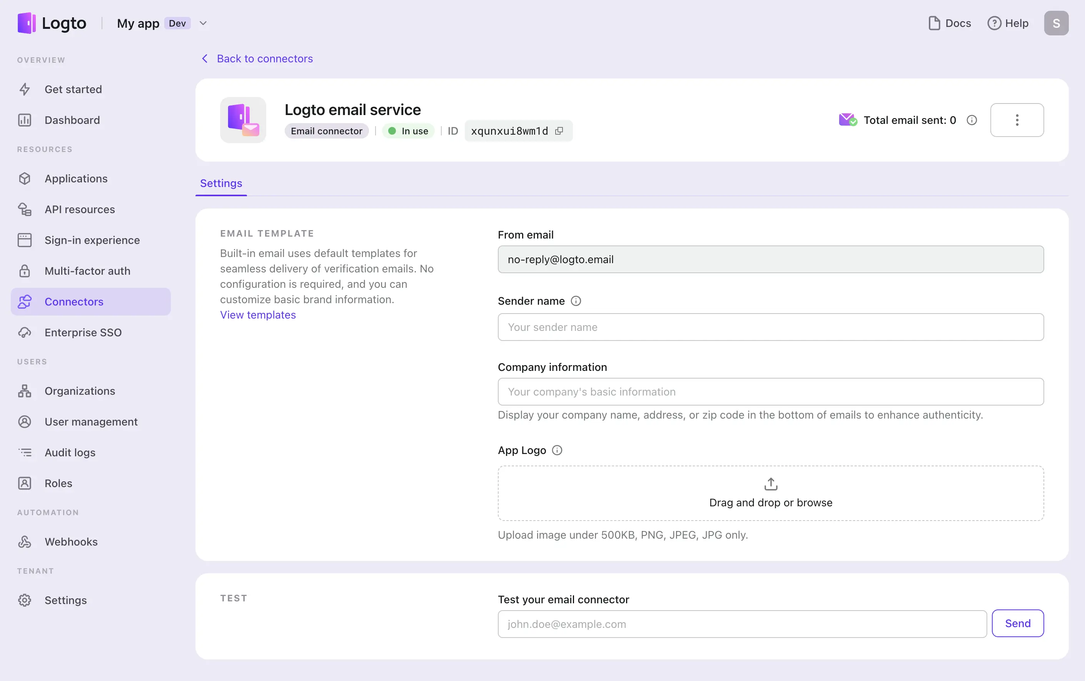This screenshot has width=1085, height=681.
Task: Click the Connectors sidebar icon
Action: click(25, 302)
